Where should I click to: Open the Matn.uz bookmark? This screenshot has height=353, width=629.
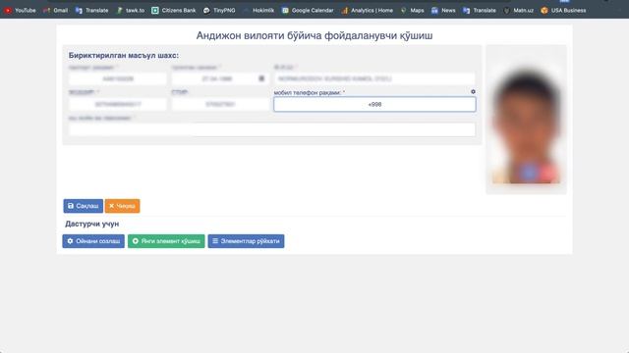click(518, 11)
